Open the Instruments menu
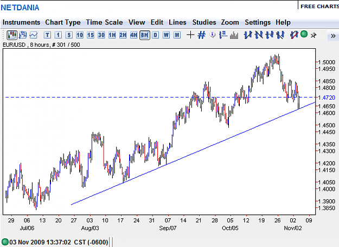Image resolution: width=339 pixels, height=247 pixels. coord(21,22)
